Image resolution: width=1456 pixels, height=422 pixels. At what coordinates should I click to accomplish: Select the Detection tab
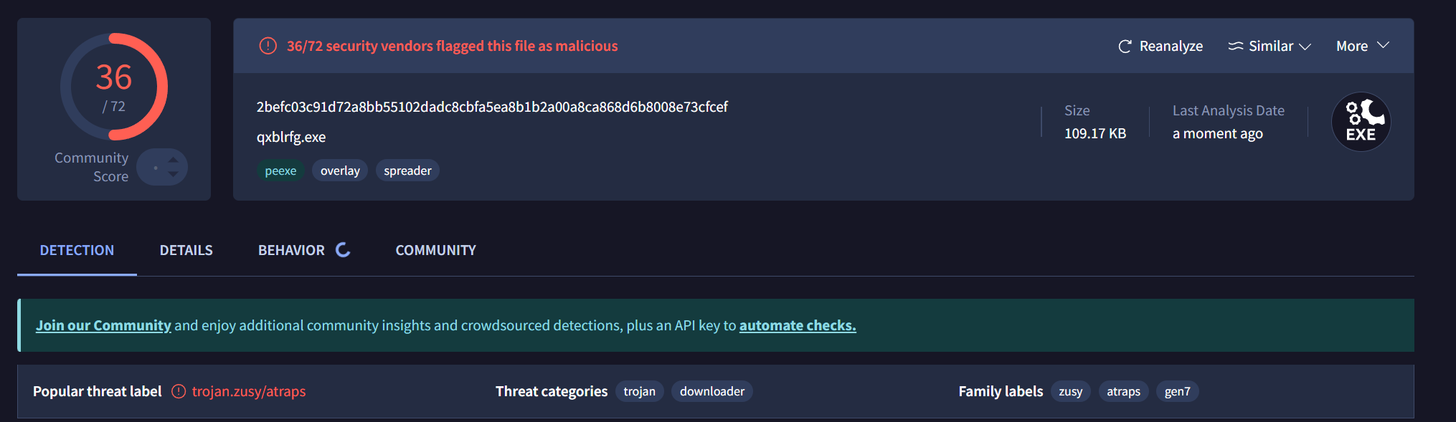point(77,250)
